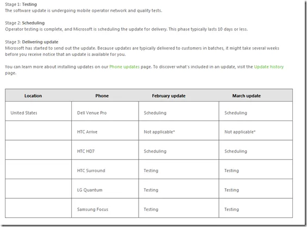This screenshot has width=307, height=227.
Task: Select the United States location cell
Action: (x=39, y=111)
